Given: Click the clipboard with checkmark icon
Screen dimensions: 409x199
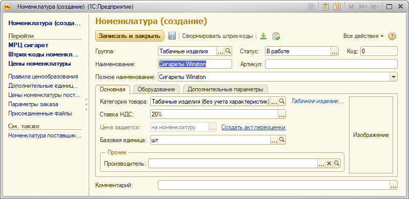Looking at the screenshot, I should coord(276,36).
